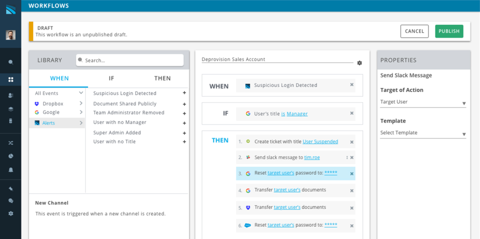Add User with no Manager event
The image size is (480, 239).
184,123
